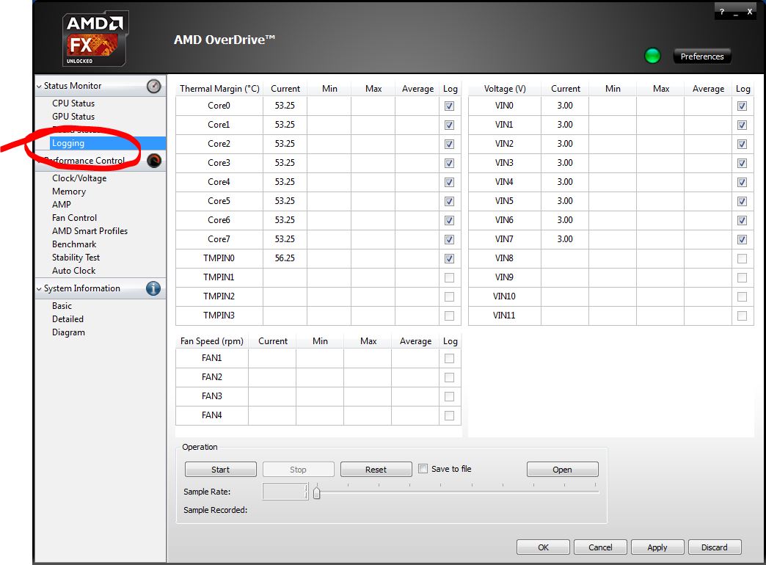Click the Discard button
766x565 pixels.
coord(715,547)
